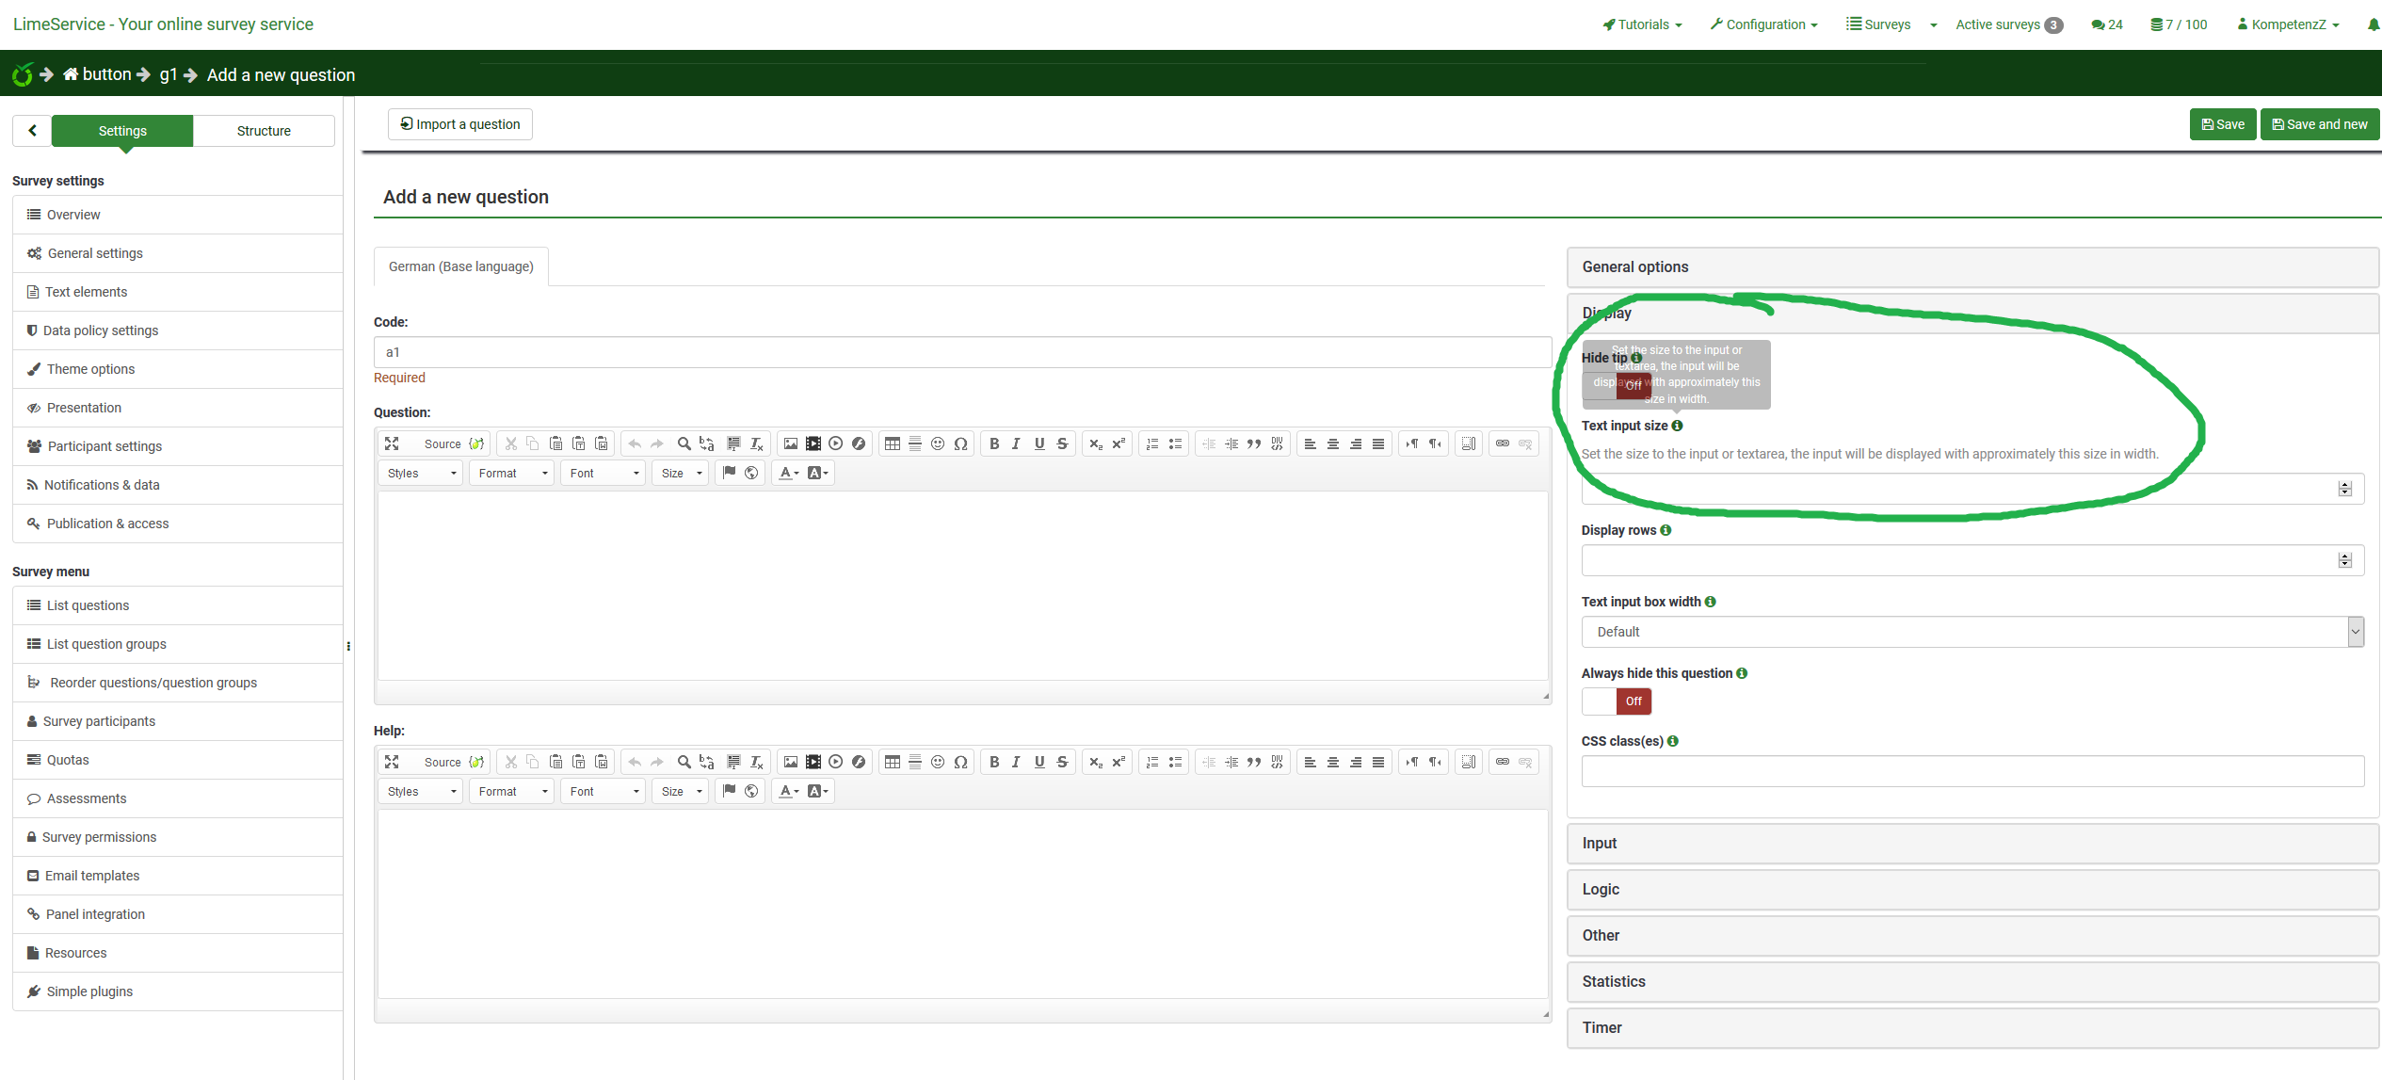The height and width of the screenshot is (1080, 2382).
Task: Insert smiley icon in Question editor
Action: pos(938,443)
